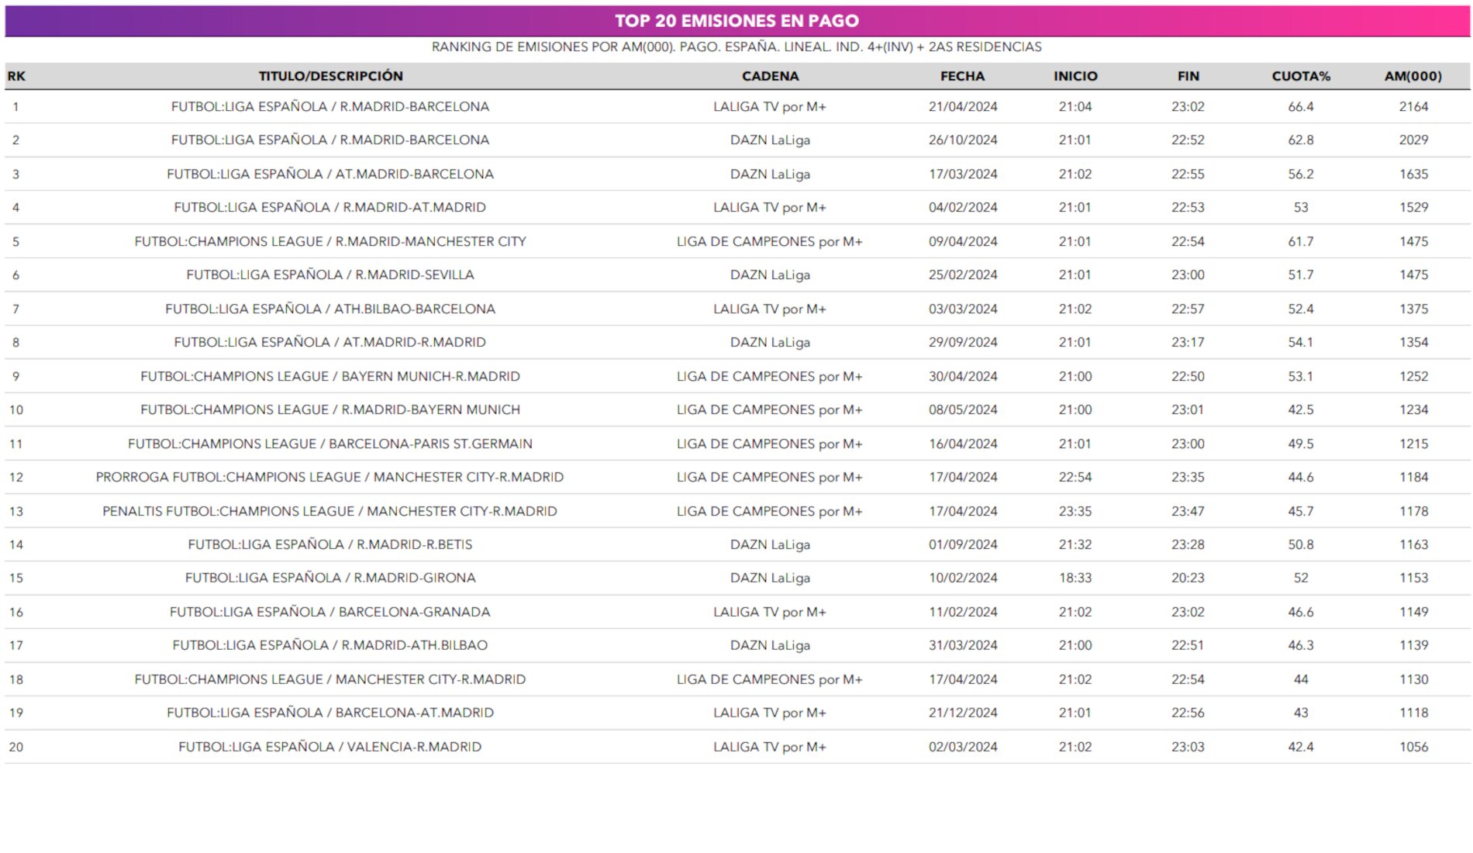Click the AT.MADRID-BARCELONA match title in row 3
This screenshot has width=1473, height=853.
pos(330,174)
